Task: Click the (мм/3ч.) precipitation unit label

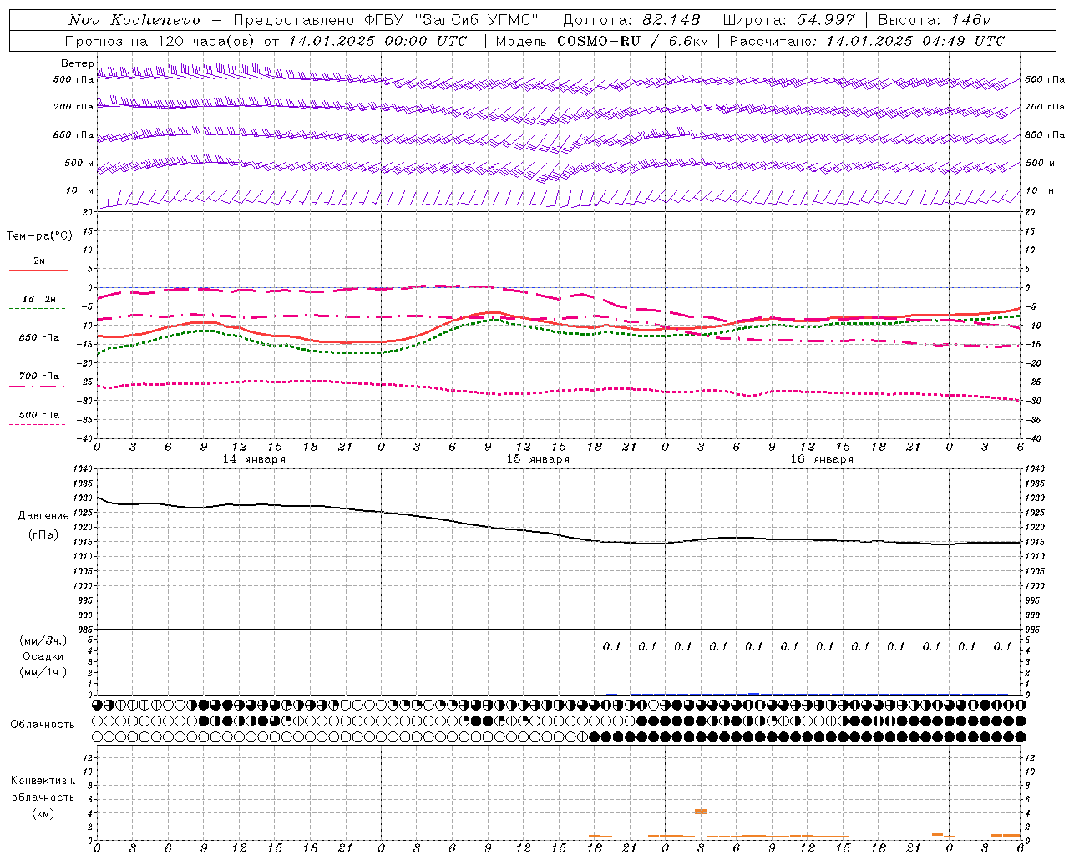Action: click(x=43, y=640)
